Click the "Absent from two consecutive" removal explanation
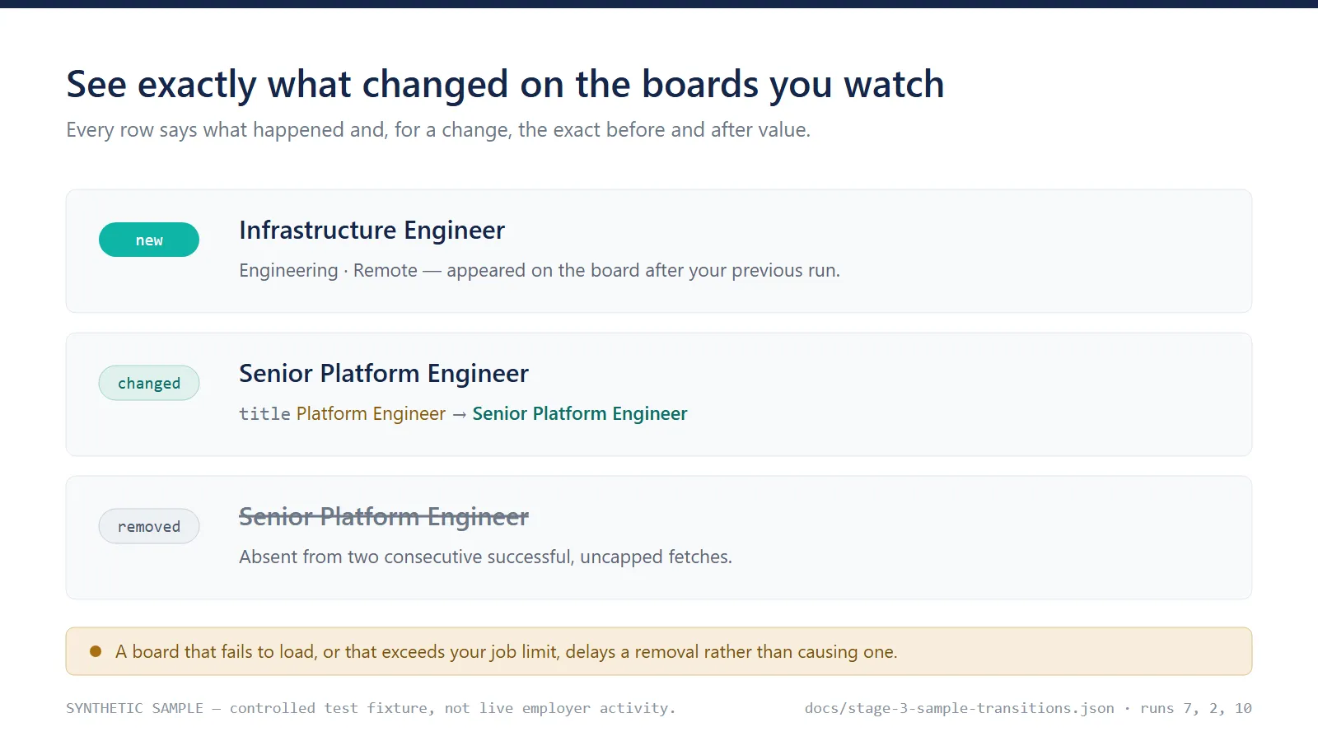The width and height of the screenshot is (1318, 741). coord(485,557)
